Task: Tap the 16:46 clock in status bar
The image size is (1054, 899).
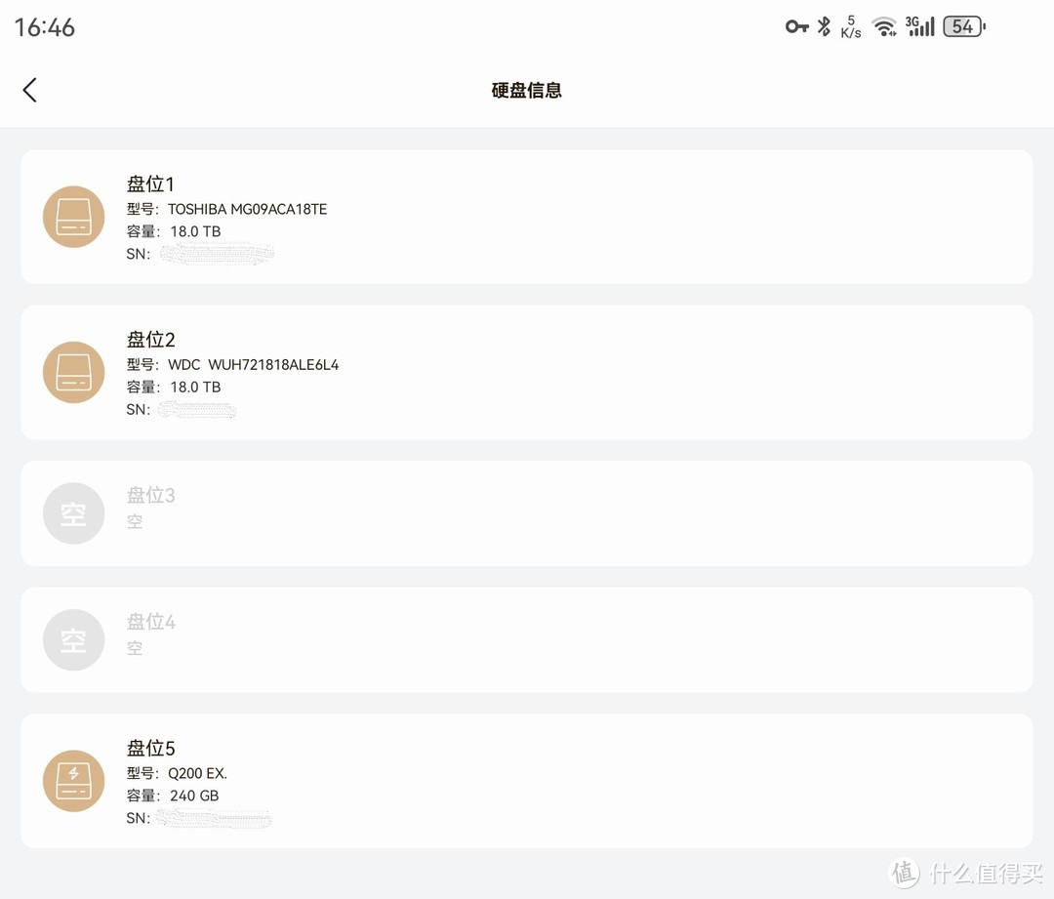Action: coord(44,27)
